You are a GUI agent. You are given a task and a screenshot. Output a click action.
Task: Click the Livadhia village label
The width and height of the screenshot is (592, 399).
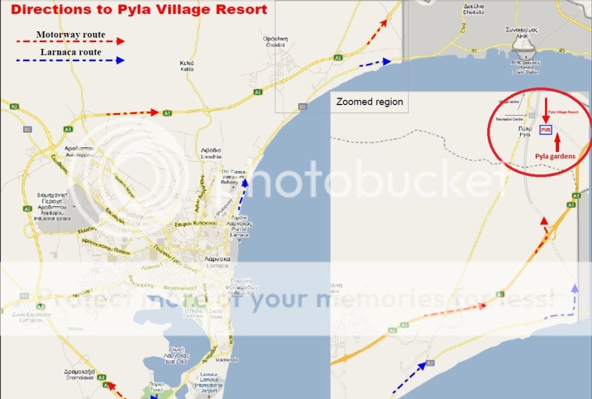[x=211, y=154]
